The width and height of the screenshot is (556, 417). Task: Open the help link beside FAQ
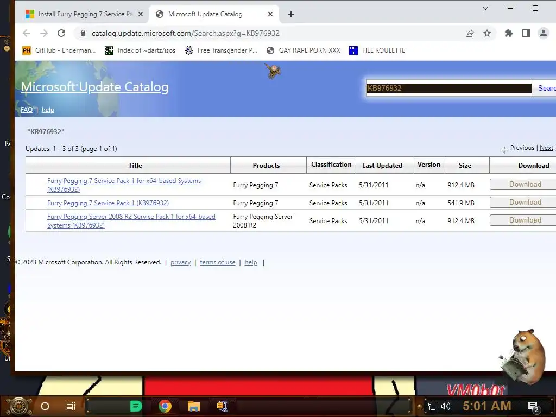pos(48,110)
